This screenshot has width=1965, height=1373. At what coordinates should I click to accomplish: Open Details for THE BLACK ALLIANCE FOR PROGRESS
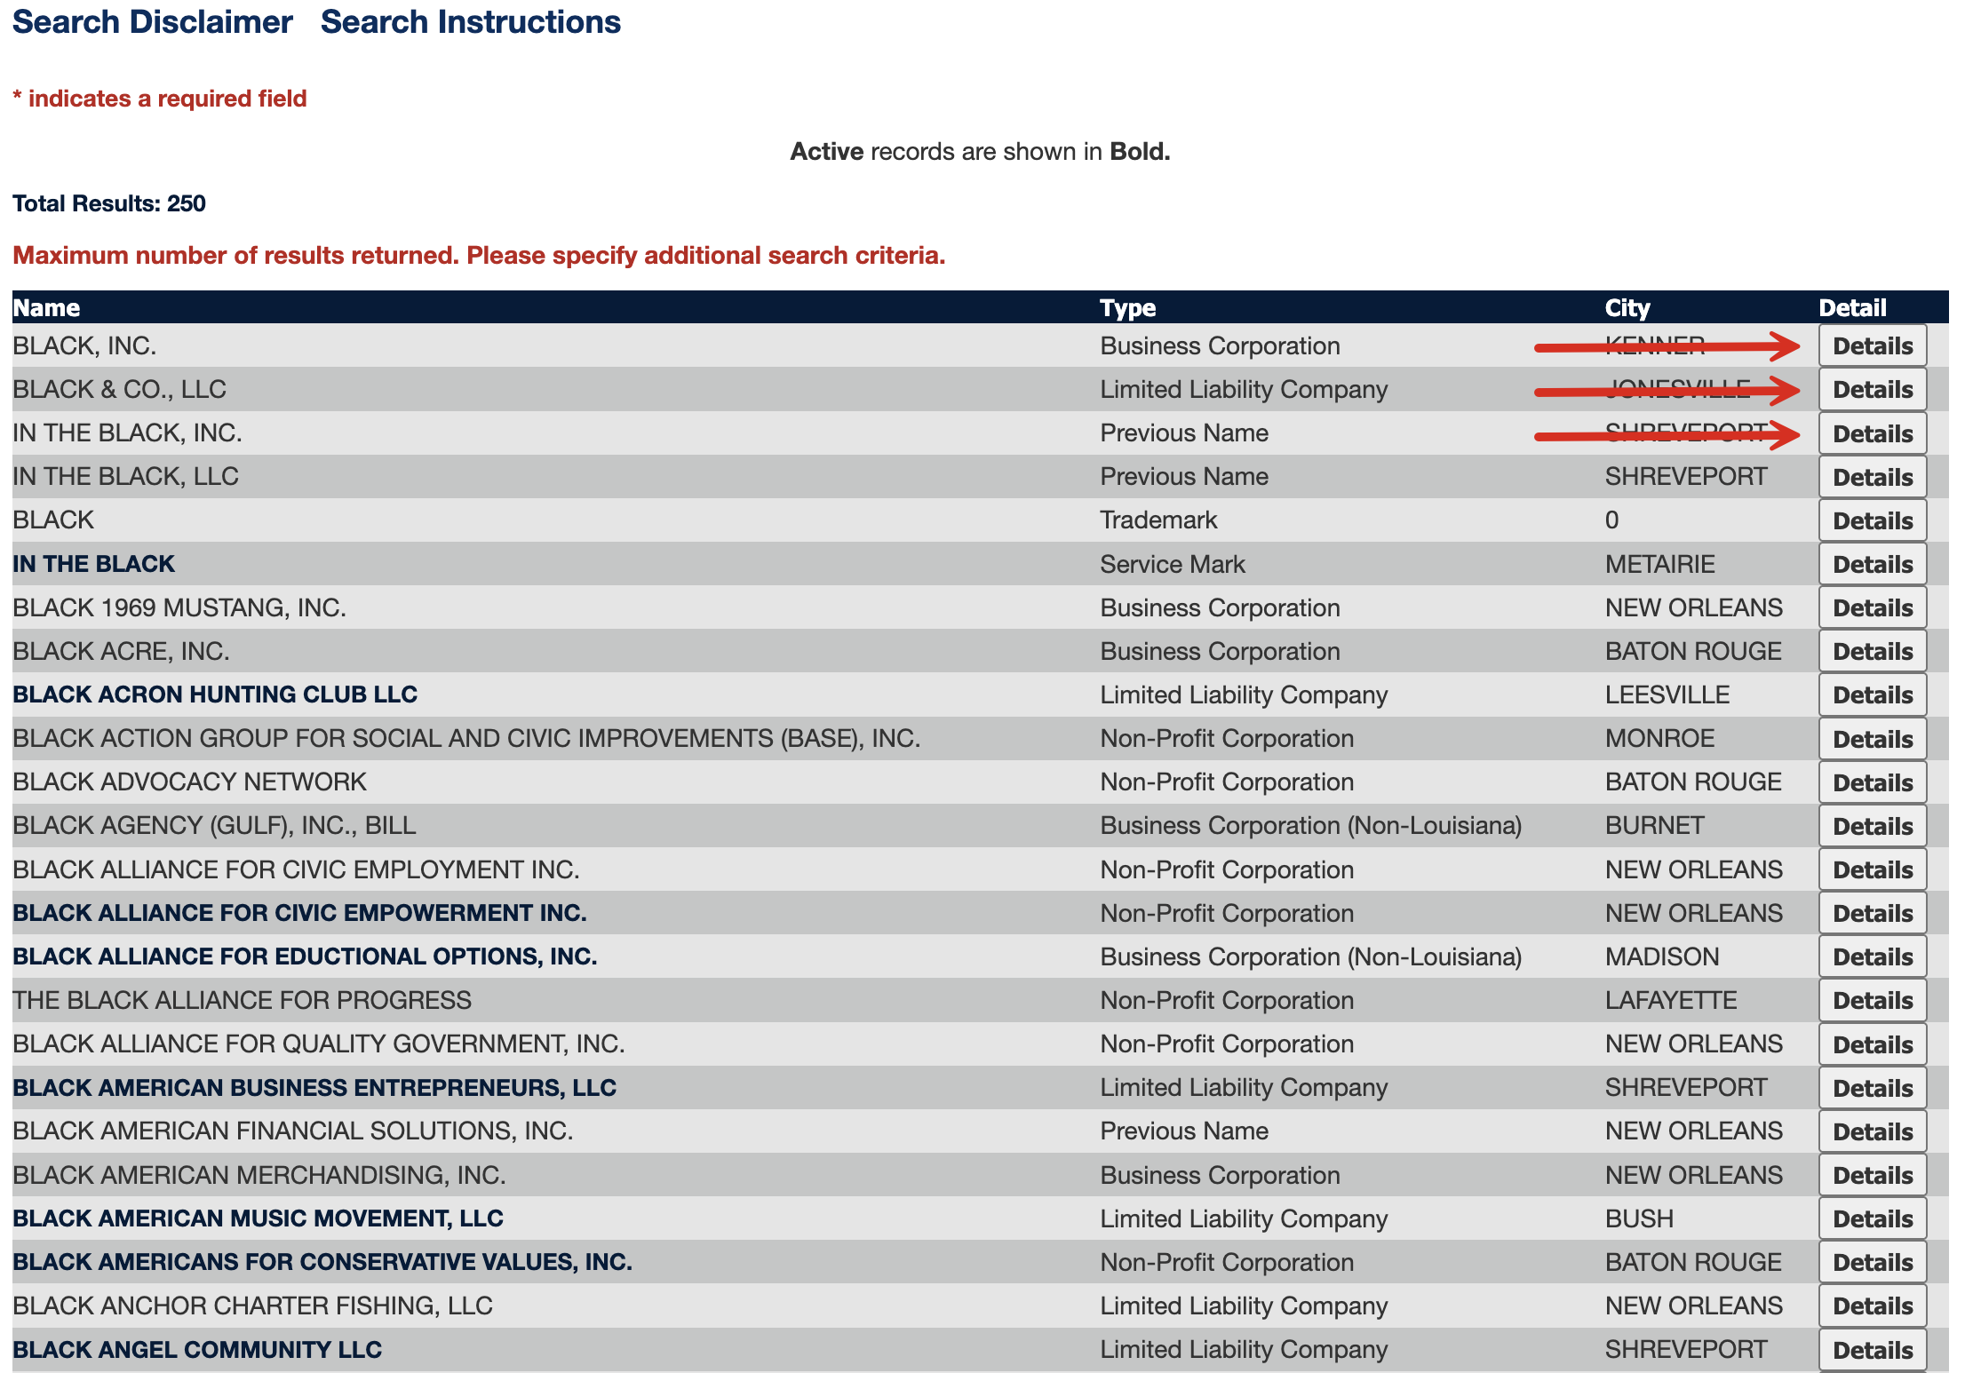[x=1873, y=1000]
